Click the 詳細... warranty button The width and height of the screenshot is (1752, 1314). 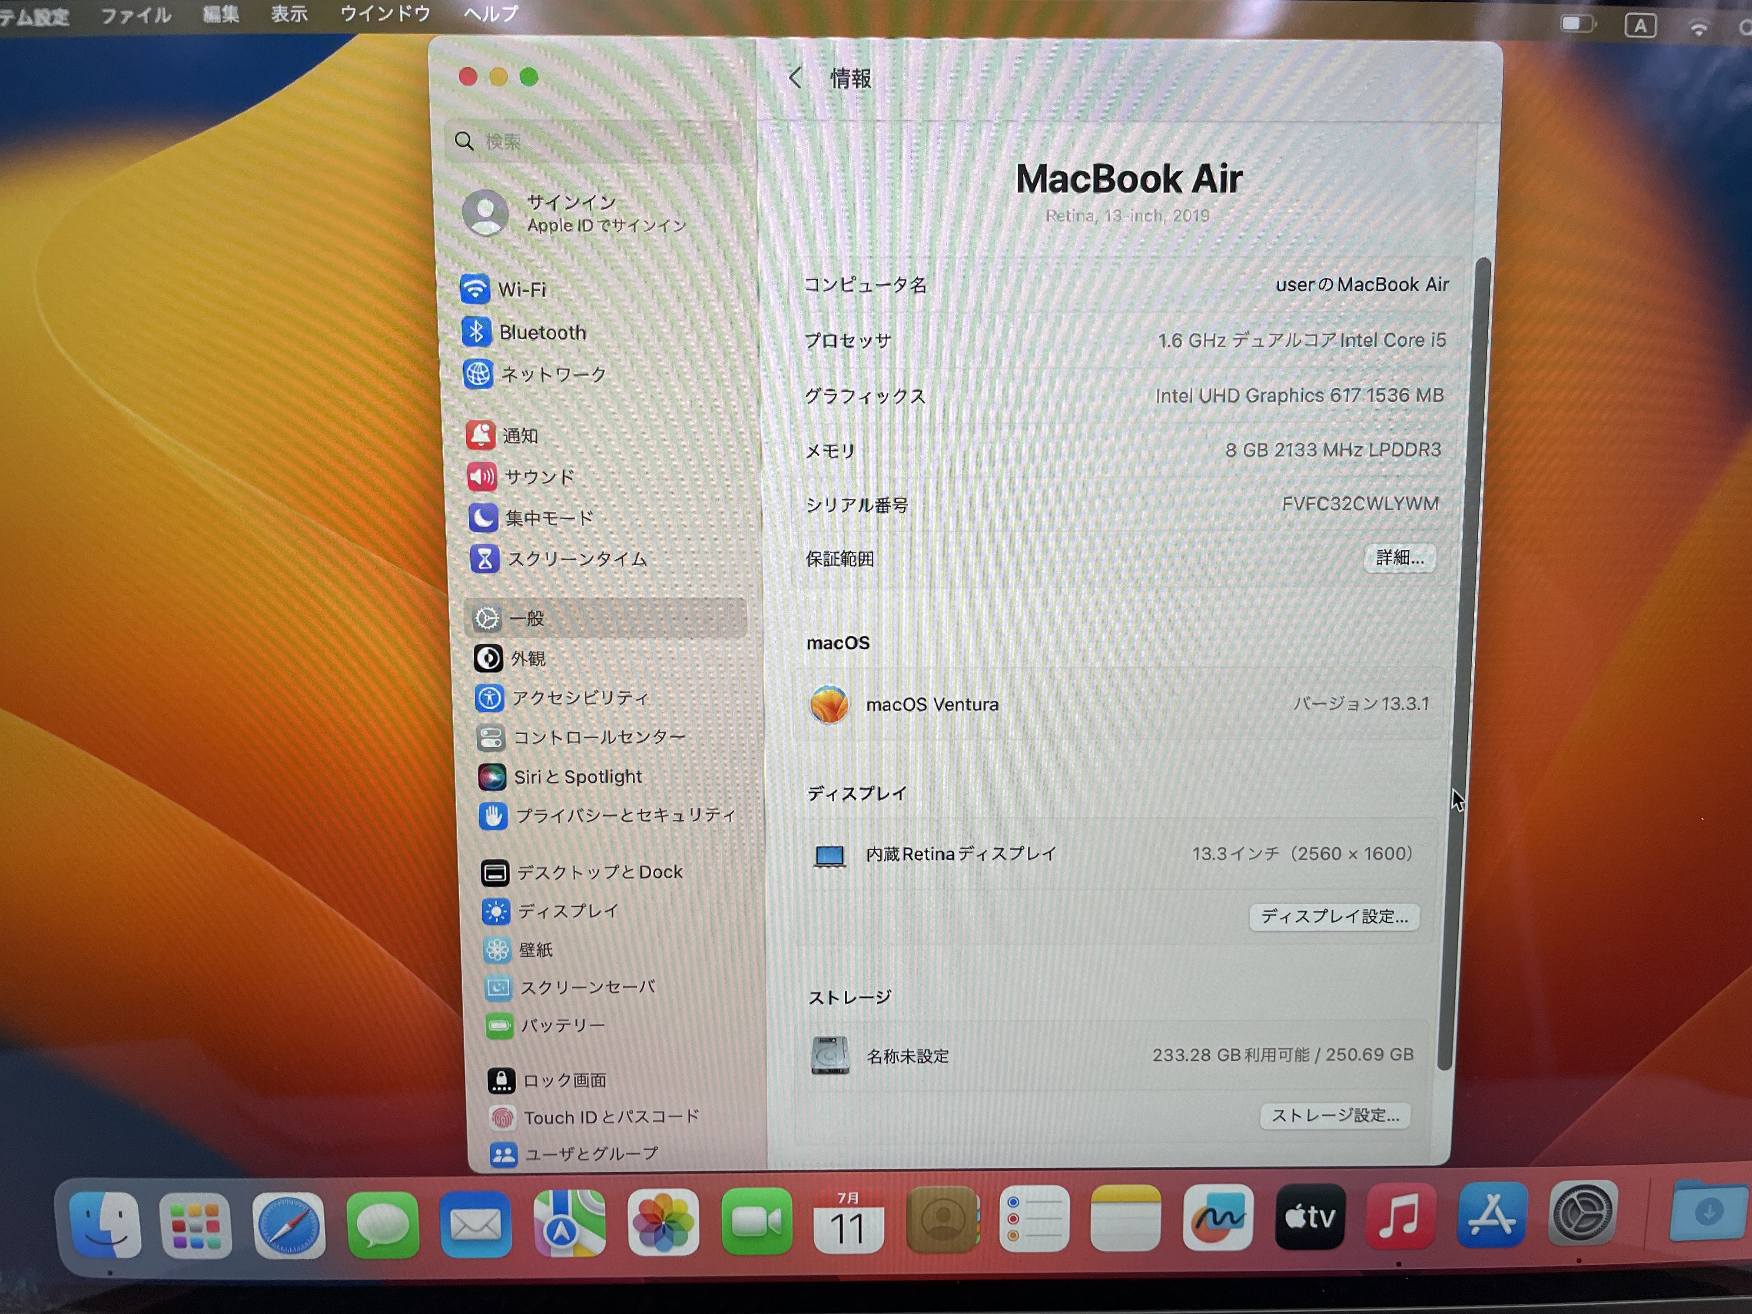[x=1400, y=557]
